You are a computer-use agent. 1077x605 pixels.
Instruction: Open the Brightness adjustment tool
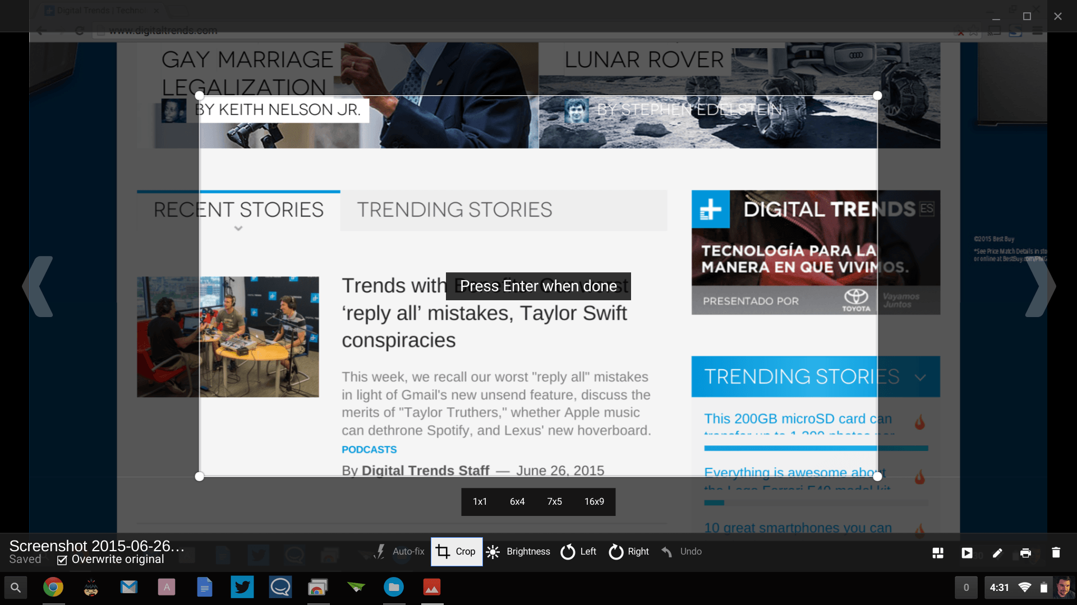pyautogui.click(x=518, y=552)
